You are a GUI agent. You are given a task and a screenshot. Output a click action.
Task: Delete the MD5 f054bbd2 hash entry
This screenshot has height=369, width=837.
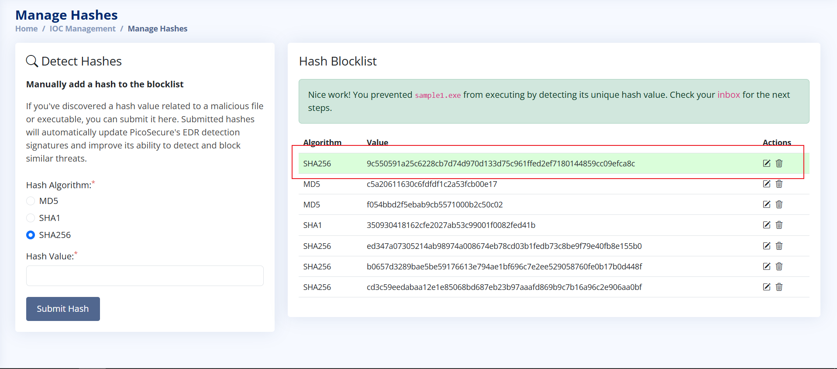click(x=779, y=204)
